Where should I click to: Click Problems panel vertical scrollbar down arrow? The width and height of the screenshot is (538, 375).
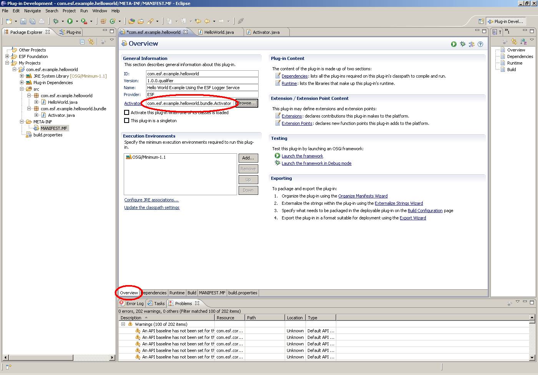pos(532,358)
